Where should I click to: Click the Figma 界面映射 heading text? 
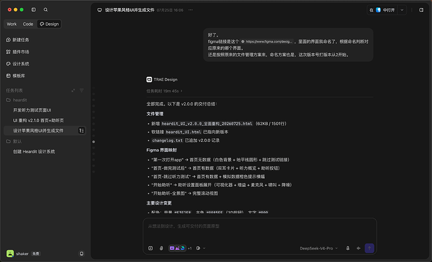click(x=162, y=150)
